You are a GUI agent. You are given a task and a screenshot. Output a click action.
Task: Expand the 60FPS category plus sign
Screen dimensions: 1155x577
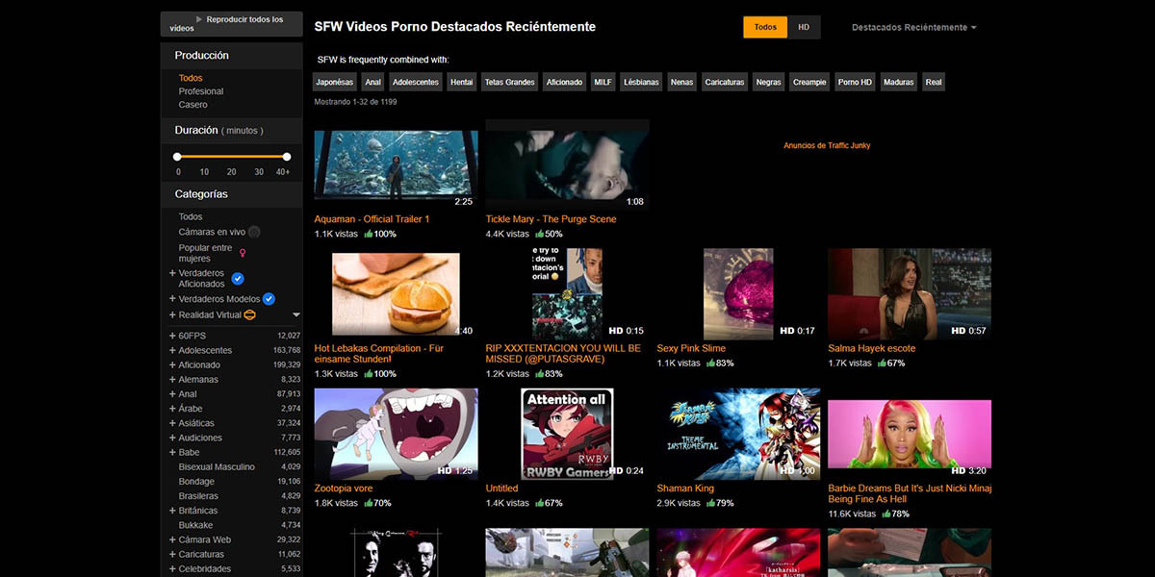point(172,336)
